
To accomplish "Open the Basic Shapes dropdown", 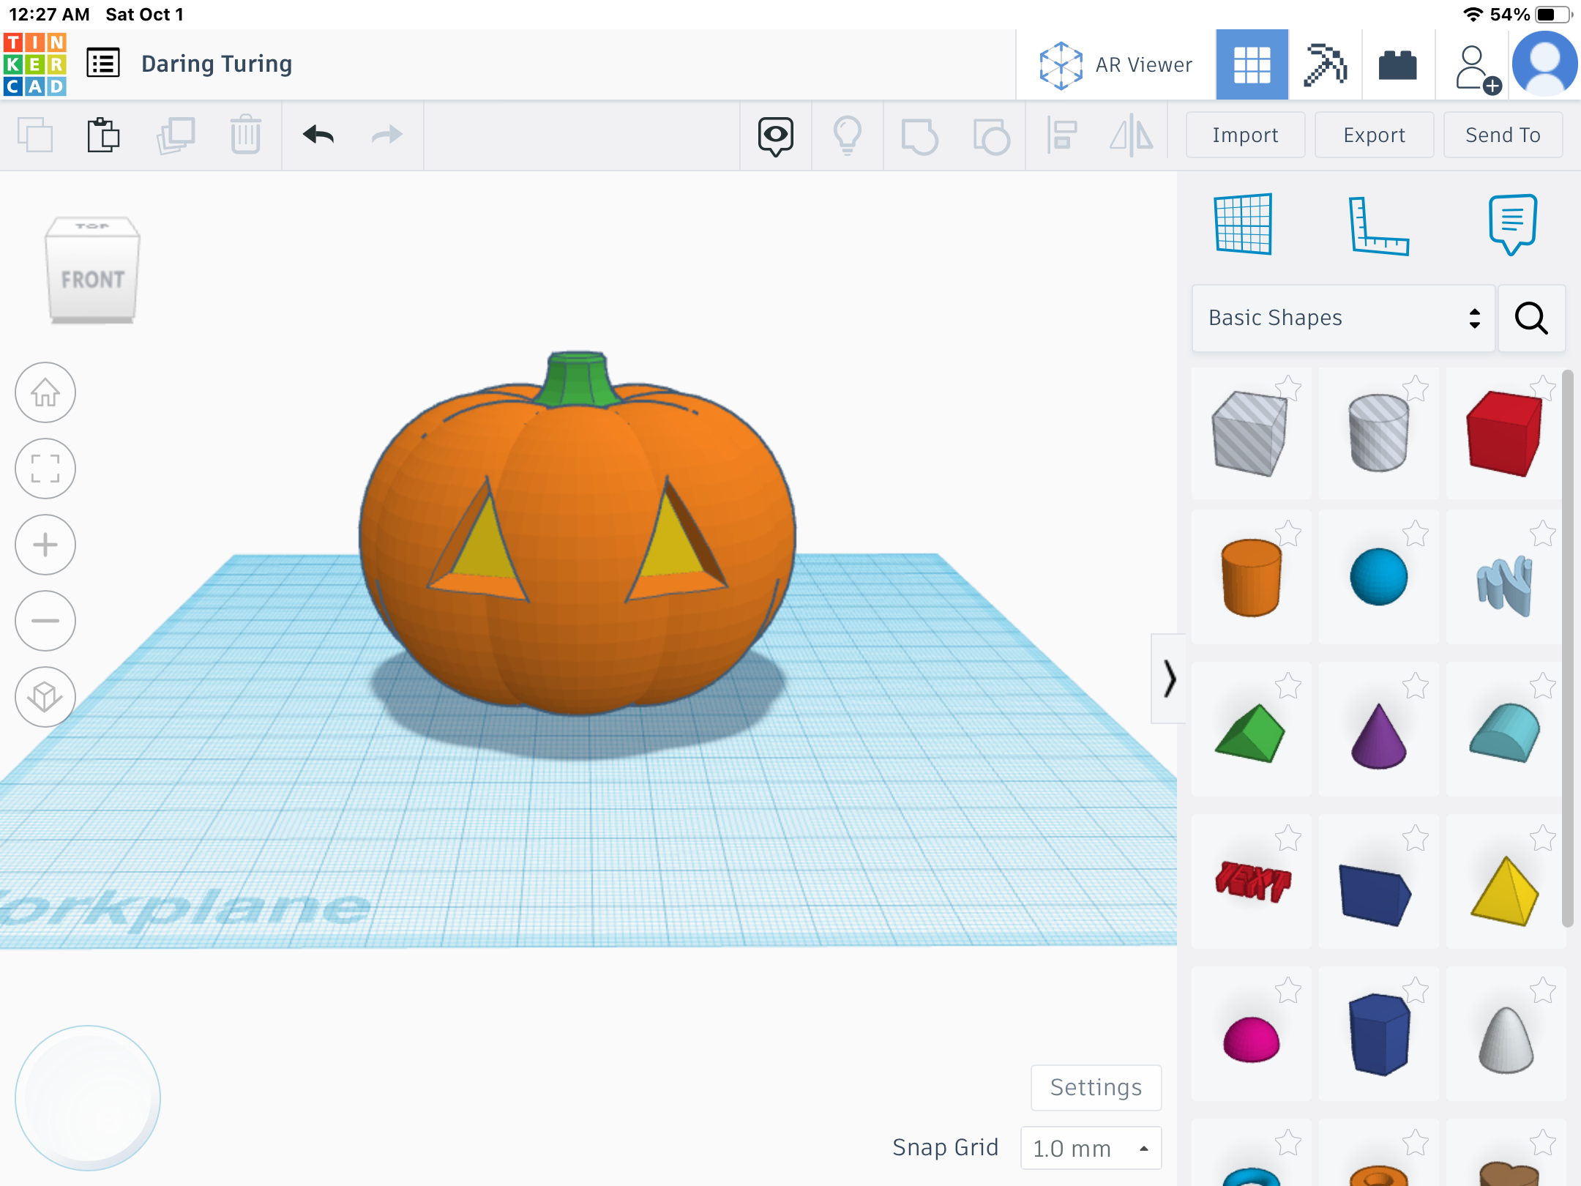I will coord(1343,318).
